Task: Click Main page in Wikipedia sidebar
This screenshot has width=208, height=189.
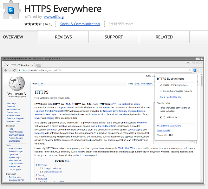Action: tap(11, 104)
